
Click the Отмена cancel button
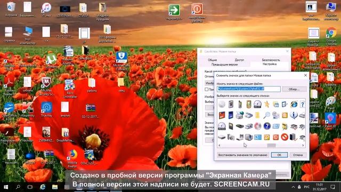pyautogui.click(x=298, y=155)
